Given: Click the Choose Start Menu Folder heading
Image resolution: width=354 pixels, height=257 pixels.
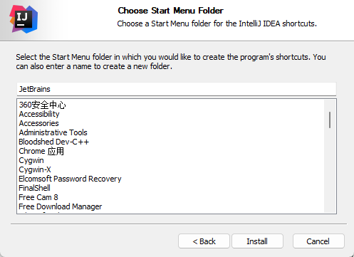Looking at the screenshot, I should [x=170, y=11].
